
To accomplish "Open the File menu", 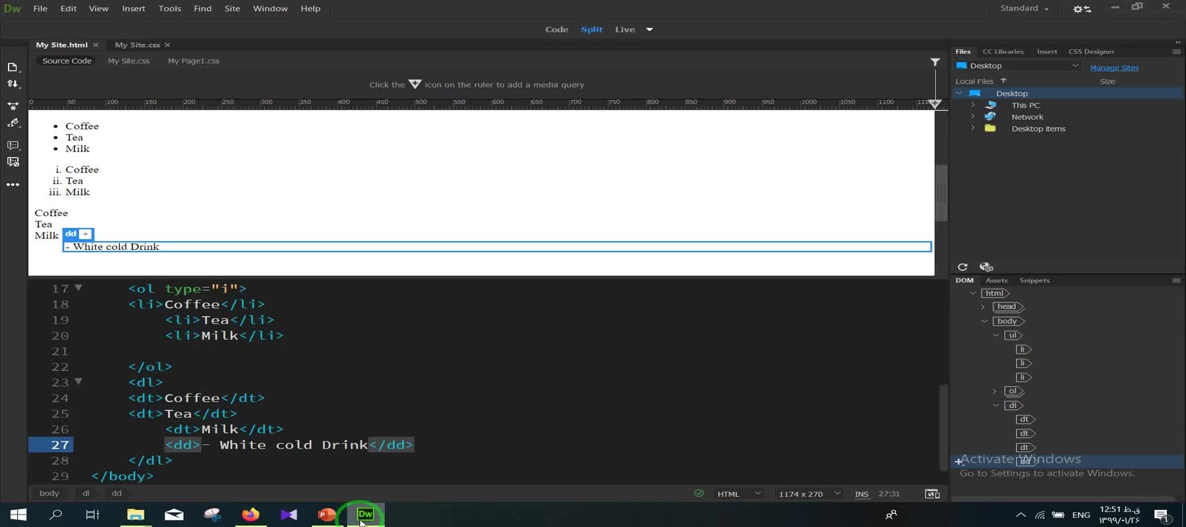I will pos(40,9).
